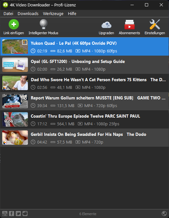The image size is (169, 218).
Task: Close the 4K Video Downloader window
Action: (161, 5)
